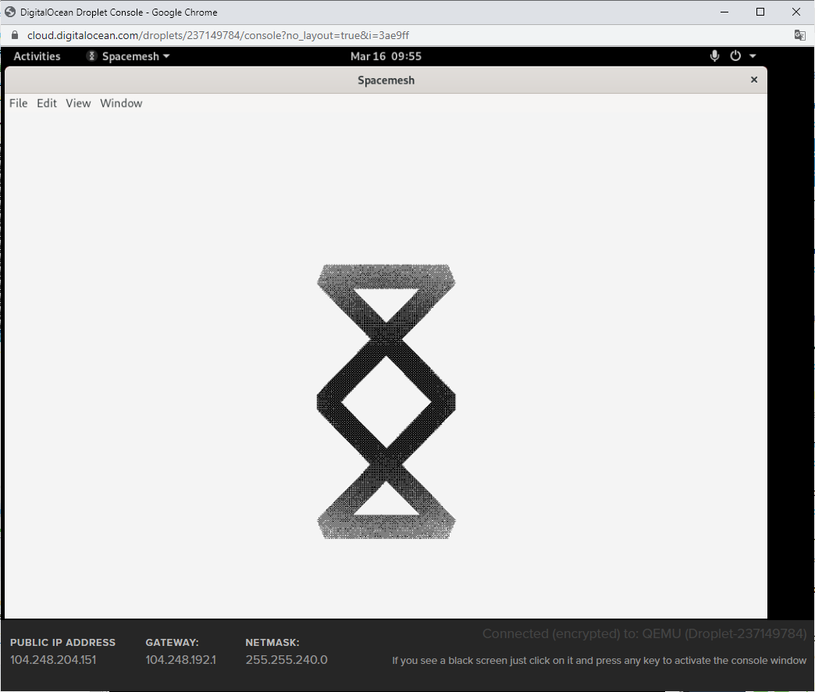Image resolution: width=815 pixels, height=692 pixels.
Task: Click the PUBLIC IP ADDRESS label
Action: tap(63, 643)
